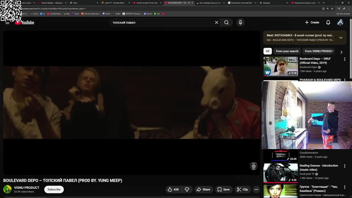Open the Hear the tracks you SoundCloud bookmark
352x198 pixels.
pyautogui.click(x=91, y=13)
